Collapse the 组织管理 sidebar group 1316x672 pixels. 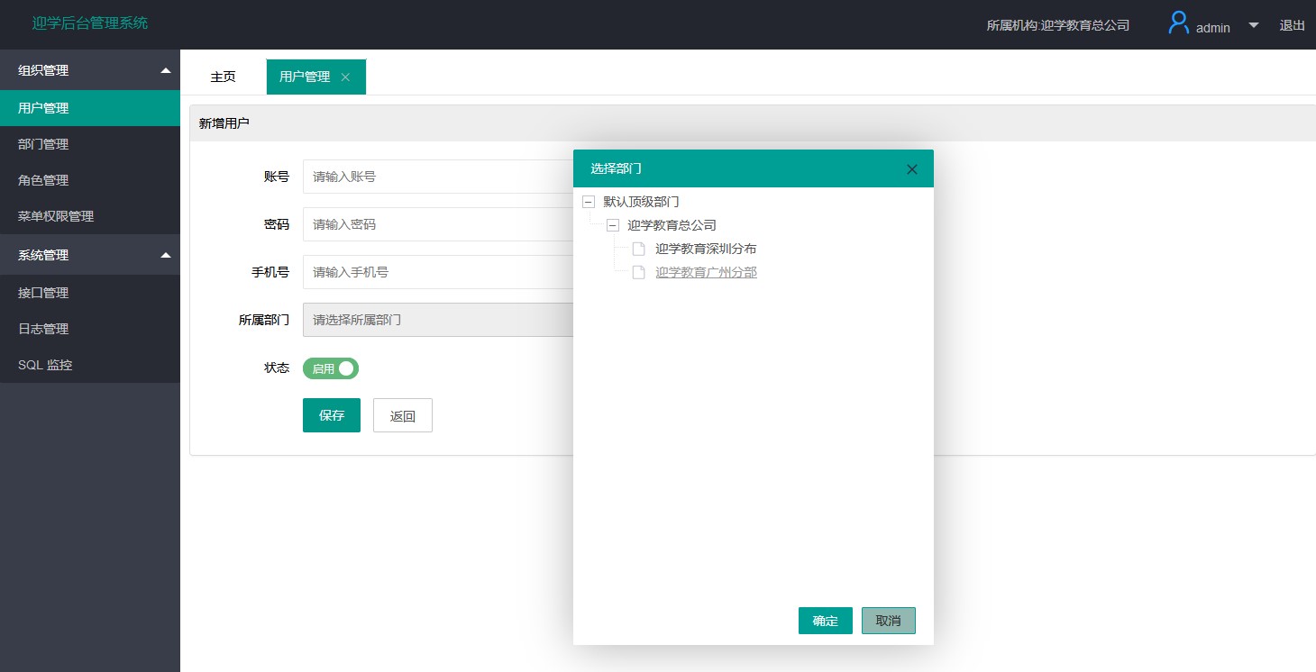pyautogui.click(x=165, y=70)
